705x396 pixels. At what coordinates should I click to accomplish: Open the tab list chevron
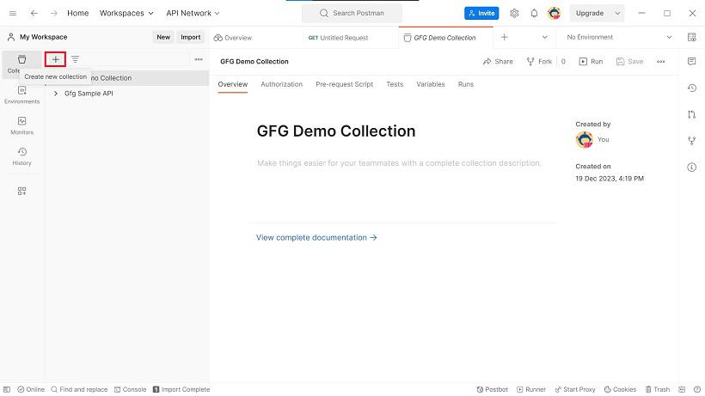pyautogui.click(x=544, y=37)
